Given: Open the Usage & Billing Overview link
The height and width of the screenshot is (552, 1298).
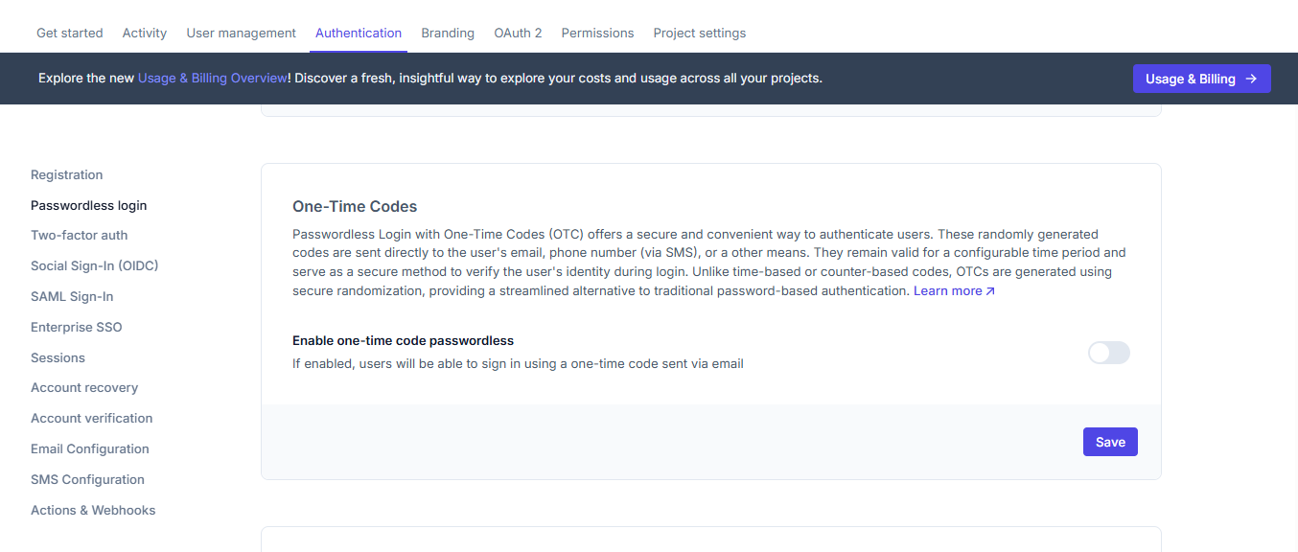Looking at the screenshot, I should (x=212, y=78).
